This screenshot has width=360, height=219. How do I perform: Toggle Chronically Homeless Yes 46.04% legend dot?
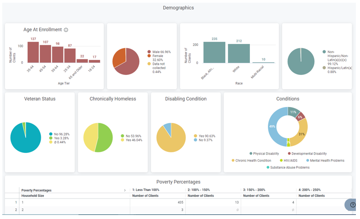coord(122,140)
